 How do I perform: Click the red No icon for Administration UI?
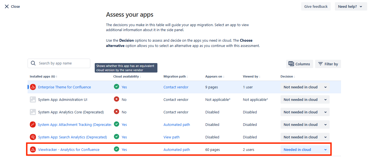[x=116, y=99]
